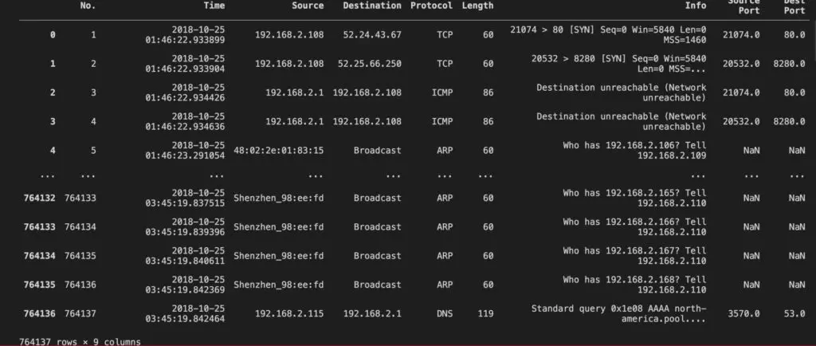
Task: Click the DNS protocol cell
Action: (x=445, y=314)
